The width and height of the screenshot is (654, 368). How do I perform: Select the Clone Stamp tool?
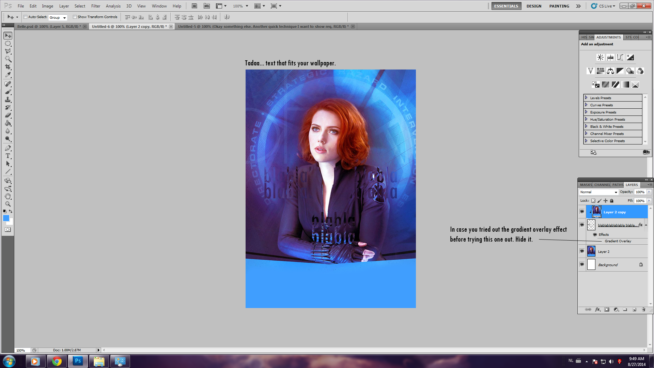tap(8, 99)
